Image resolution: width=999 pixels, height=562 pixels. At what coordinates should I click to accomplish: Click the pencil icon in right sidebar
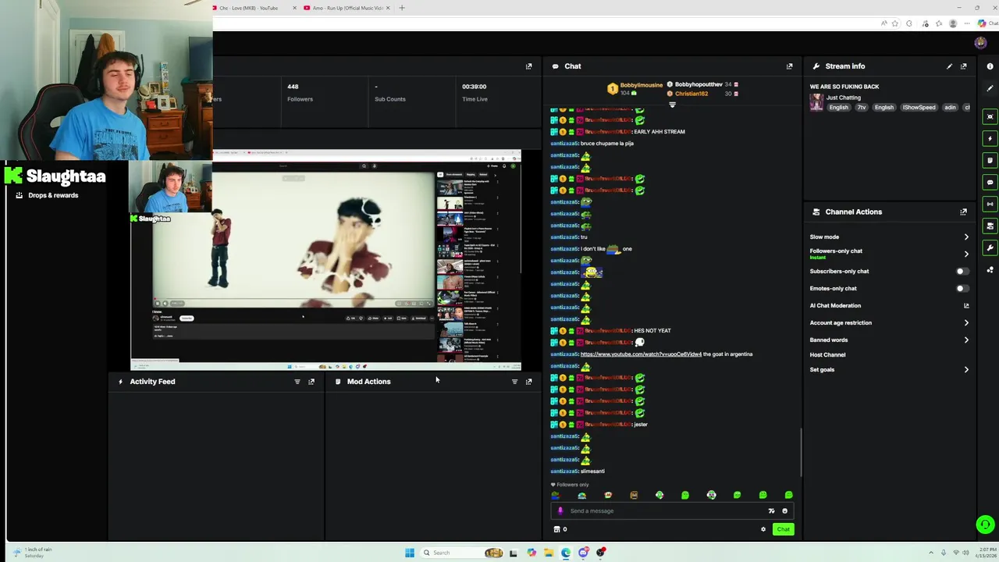990,88
